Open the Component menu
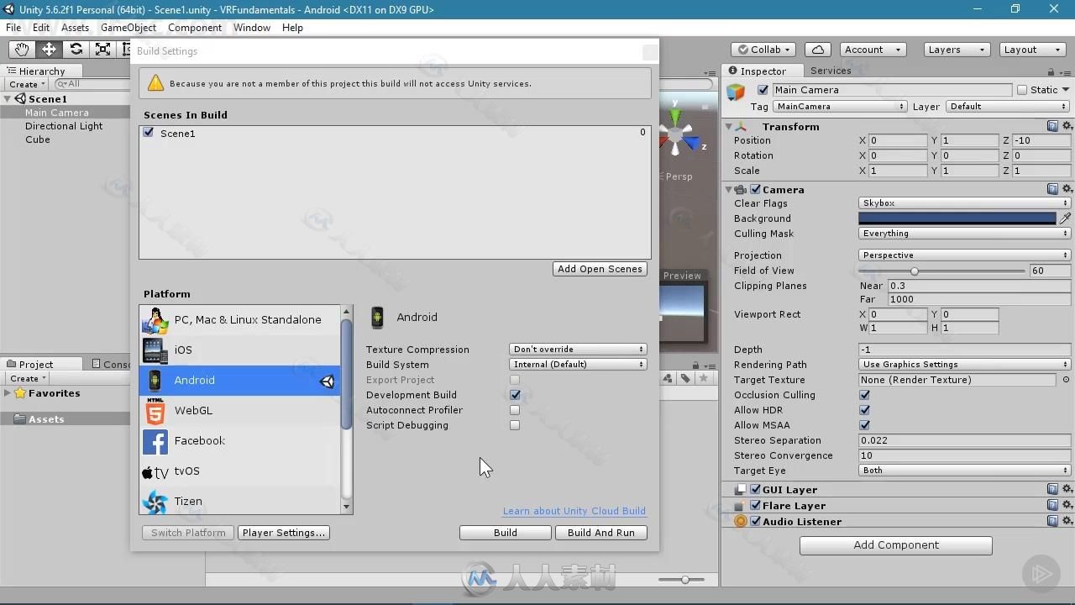The image size is (1075, 605). (x=195, y=28)
